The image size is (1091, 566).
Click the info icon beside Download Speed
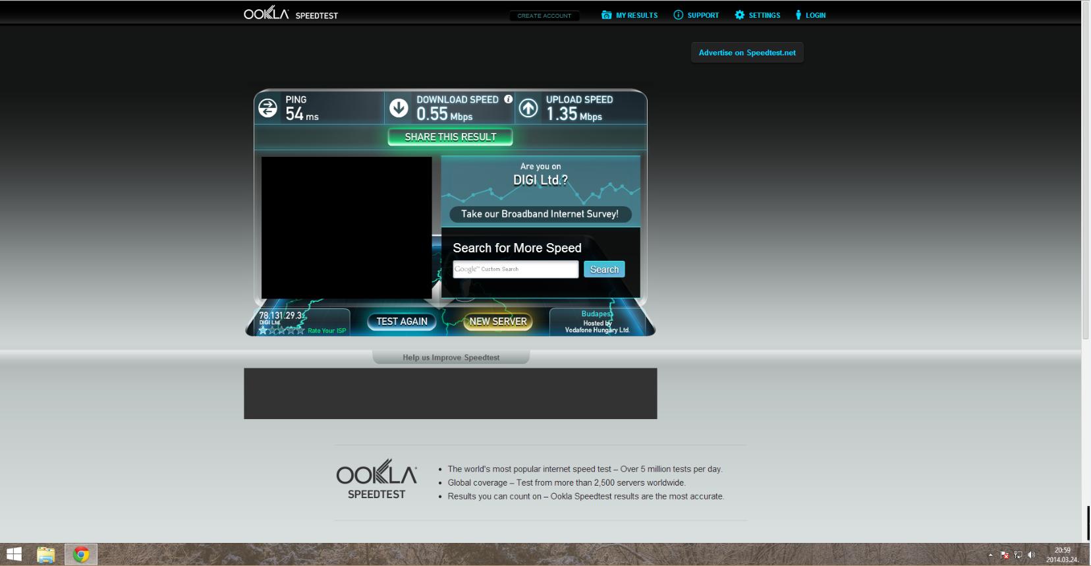tap(508, 99)
